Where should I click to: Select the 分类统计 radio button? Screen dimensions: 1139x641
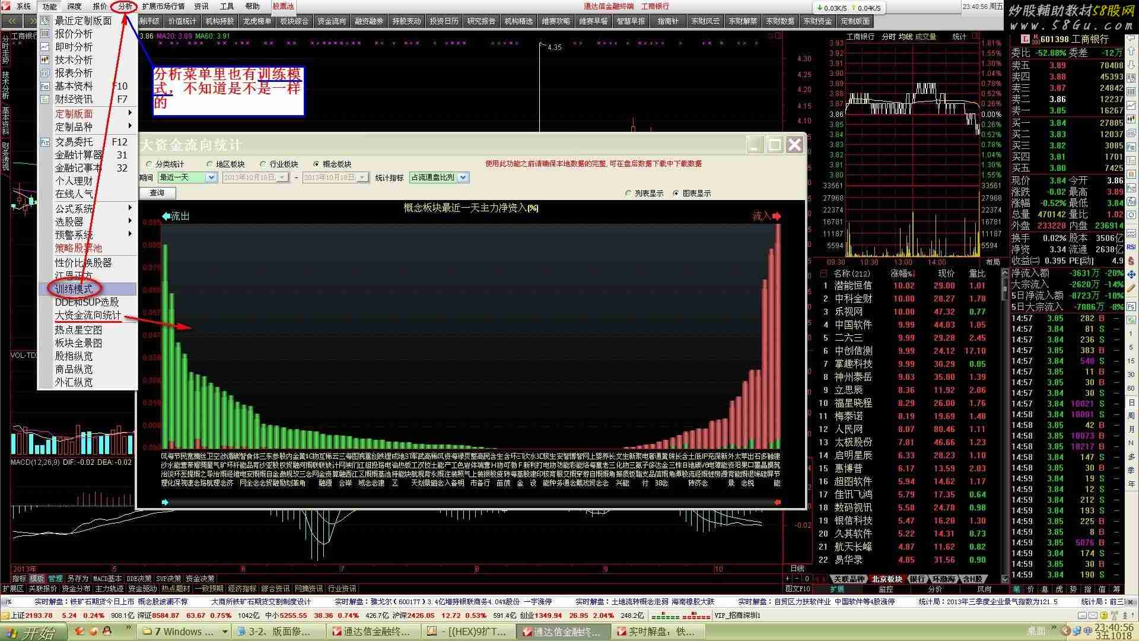click(149, 164)
